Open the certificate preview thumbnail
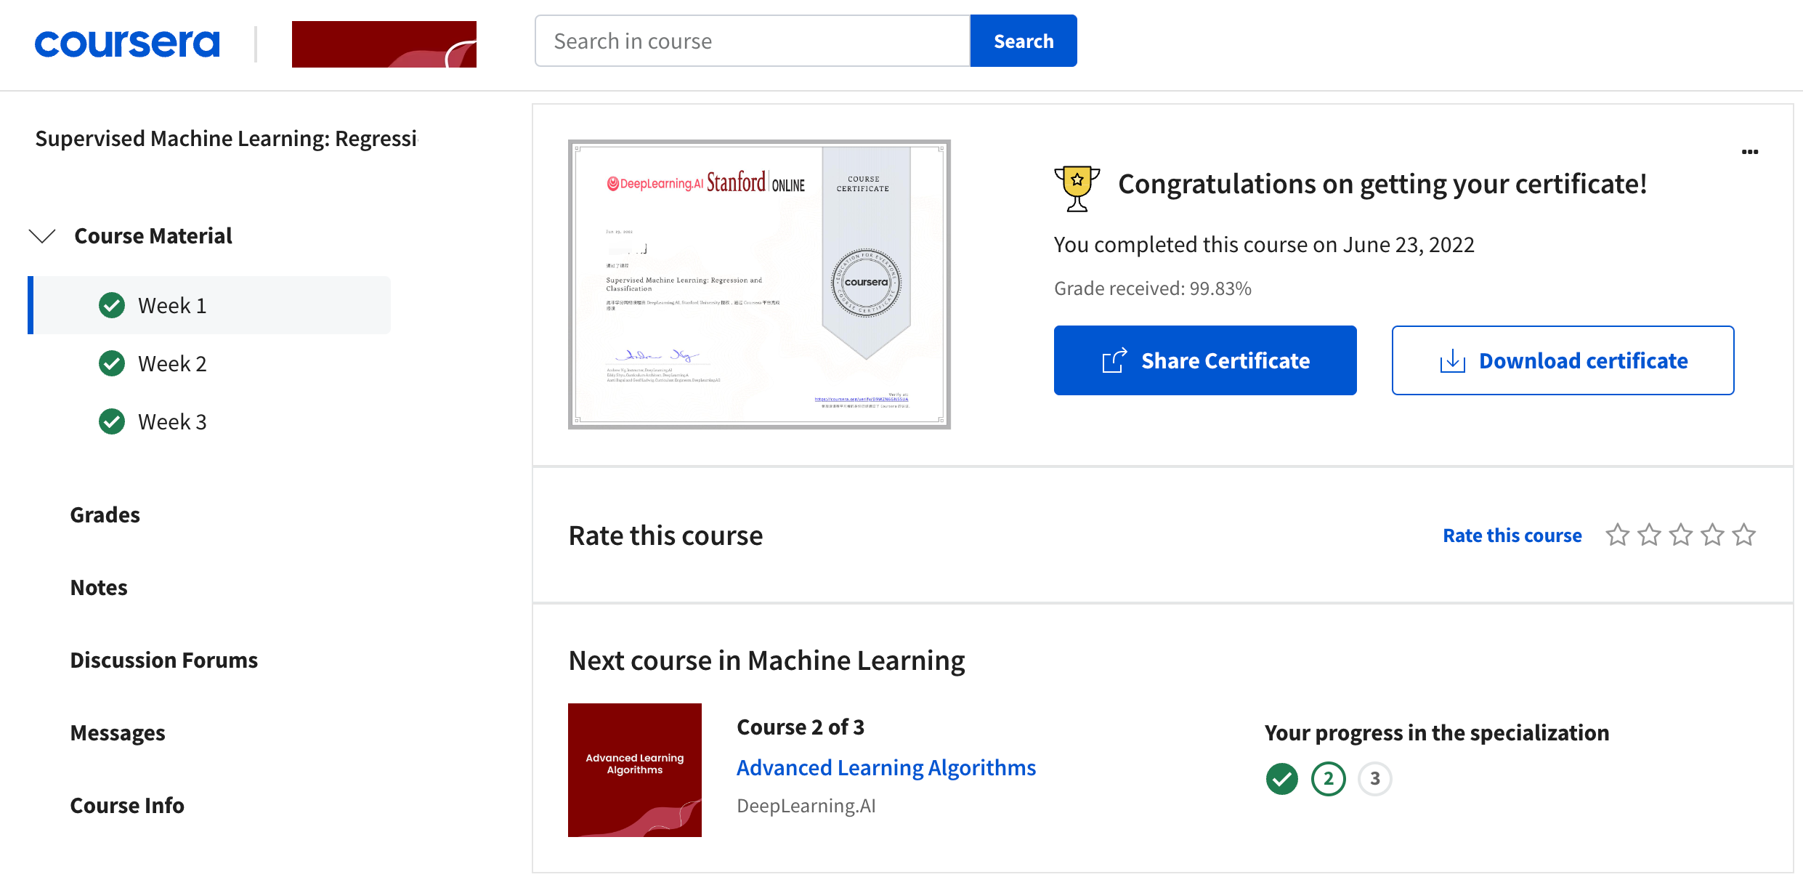Viewport: 1803px width, 885px height. [759, 284]
